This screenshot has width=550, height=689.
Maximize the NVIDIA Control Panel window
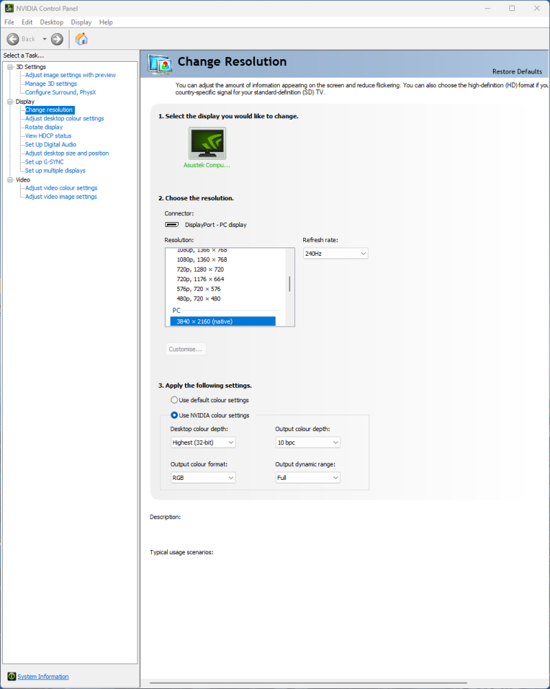click(512, 8)
